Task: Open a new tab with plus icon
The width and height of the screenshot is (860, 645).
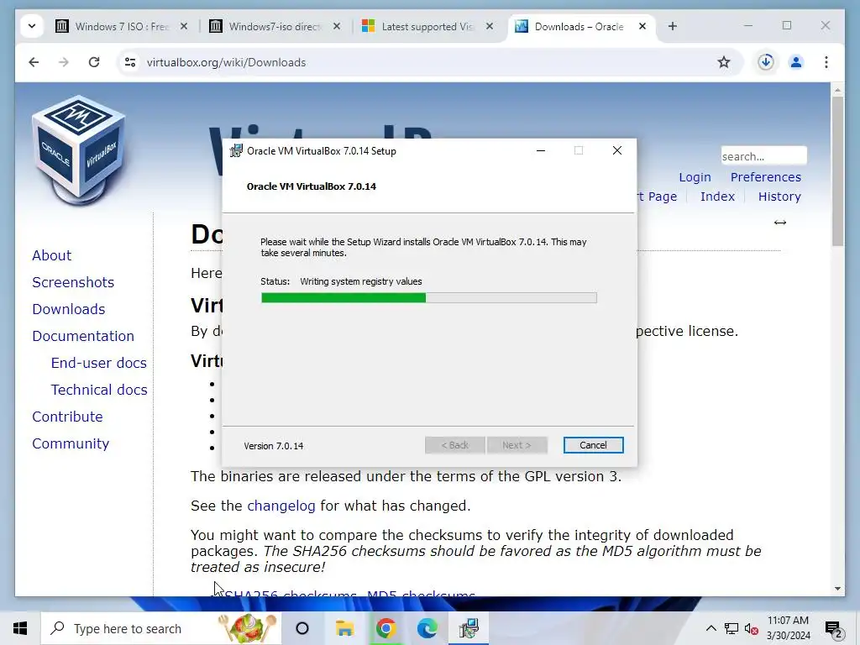Action: (673, 26)
